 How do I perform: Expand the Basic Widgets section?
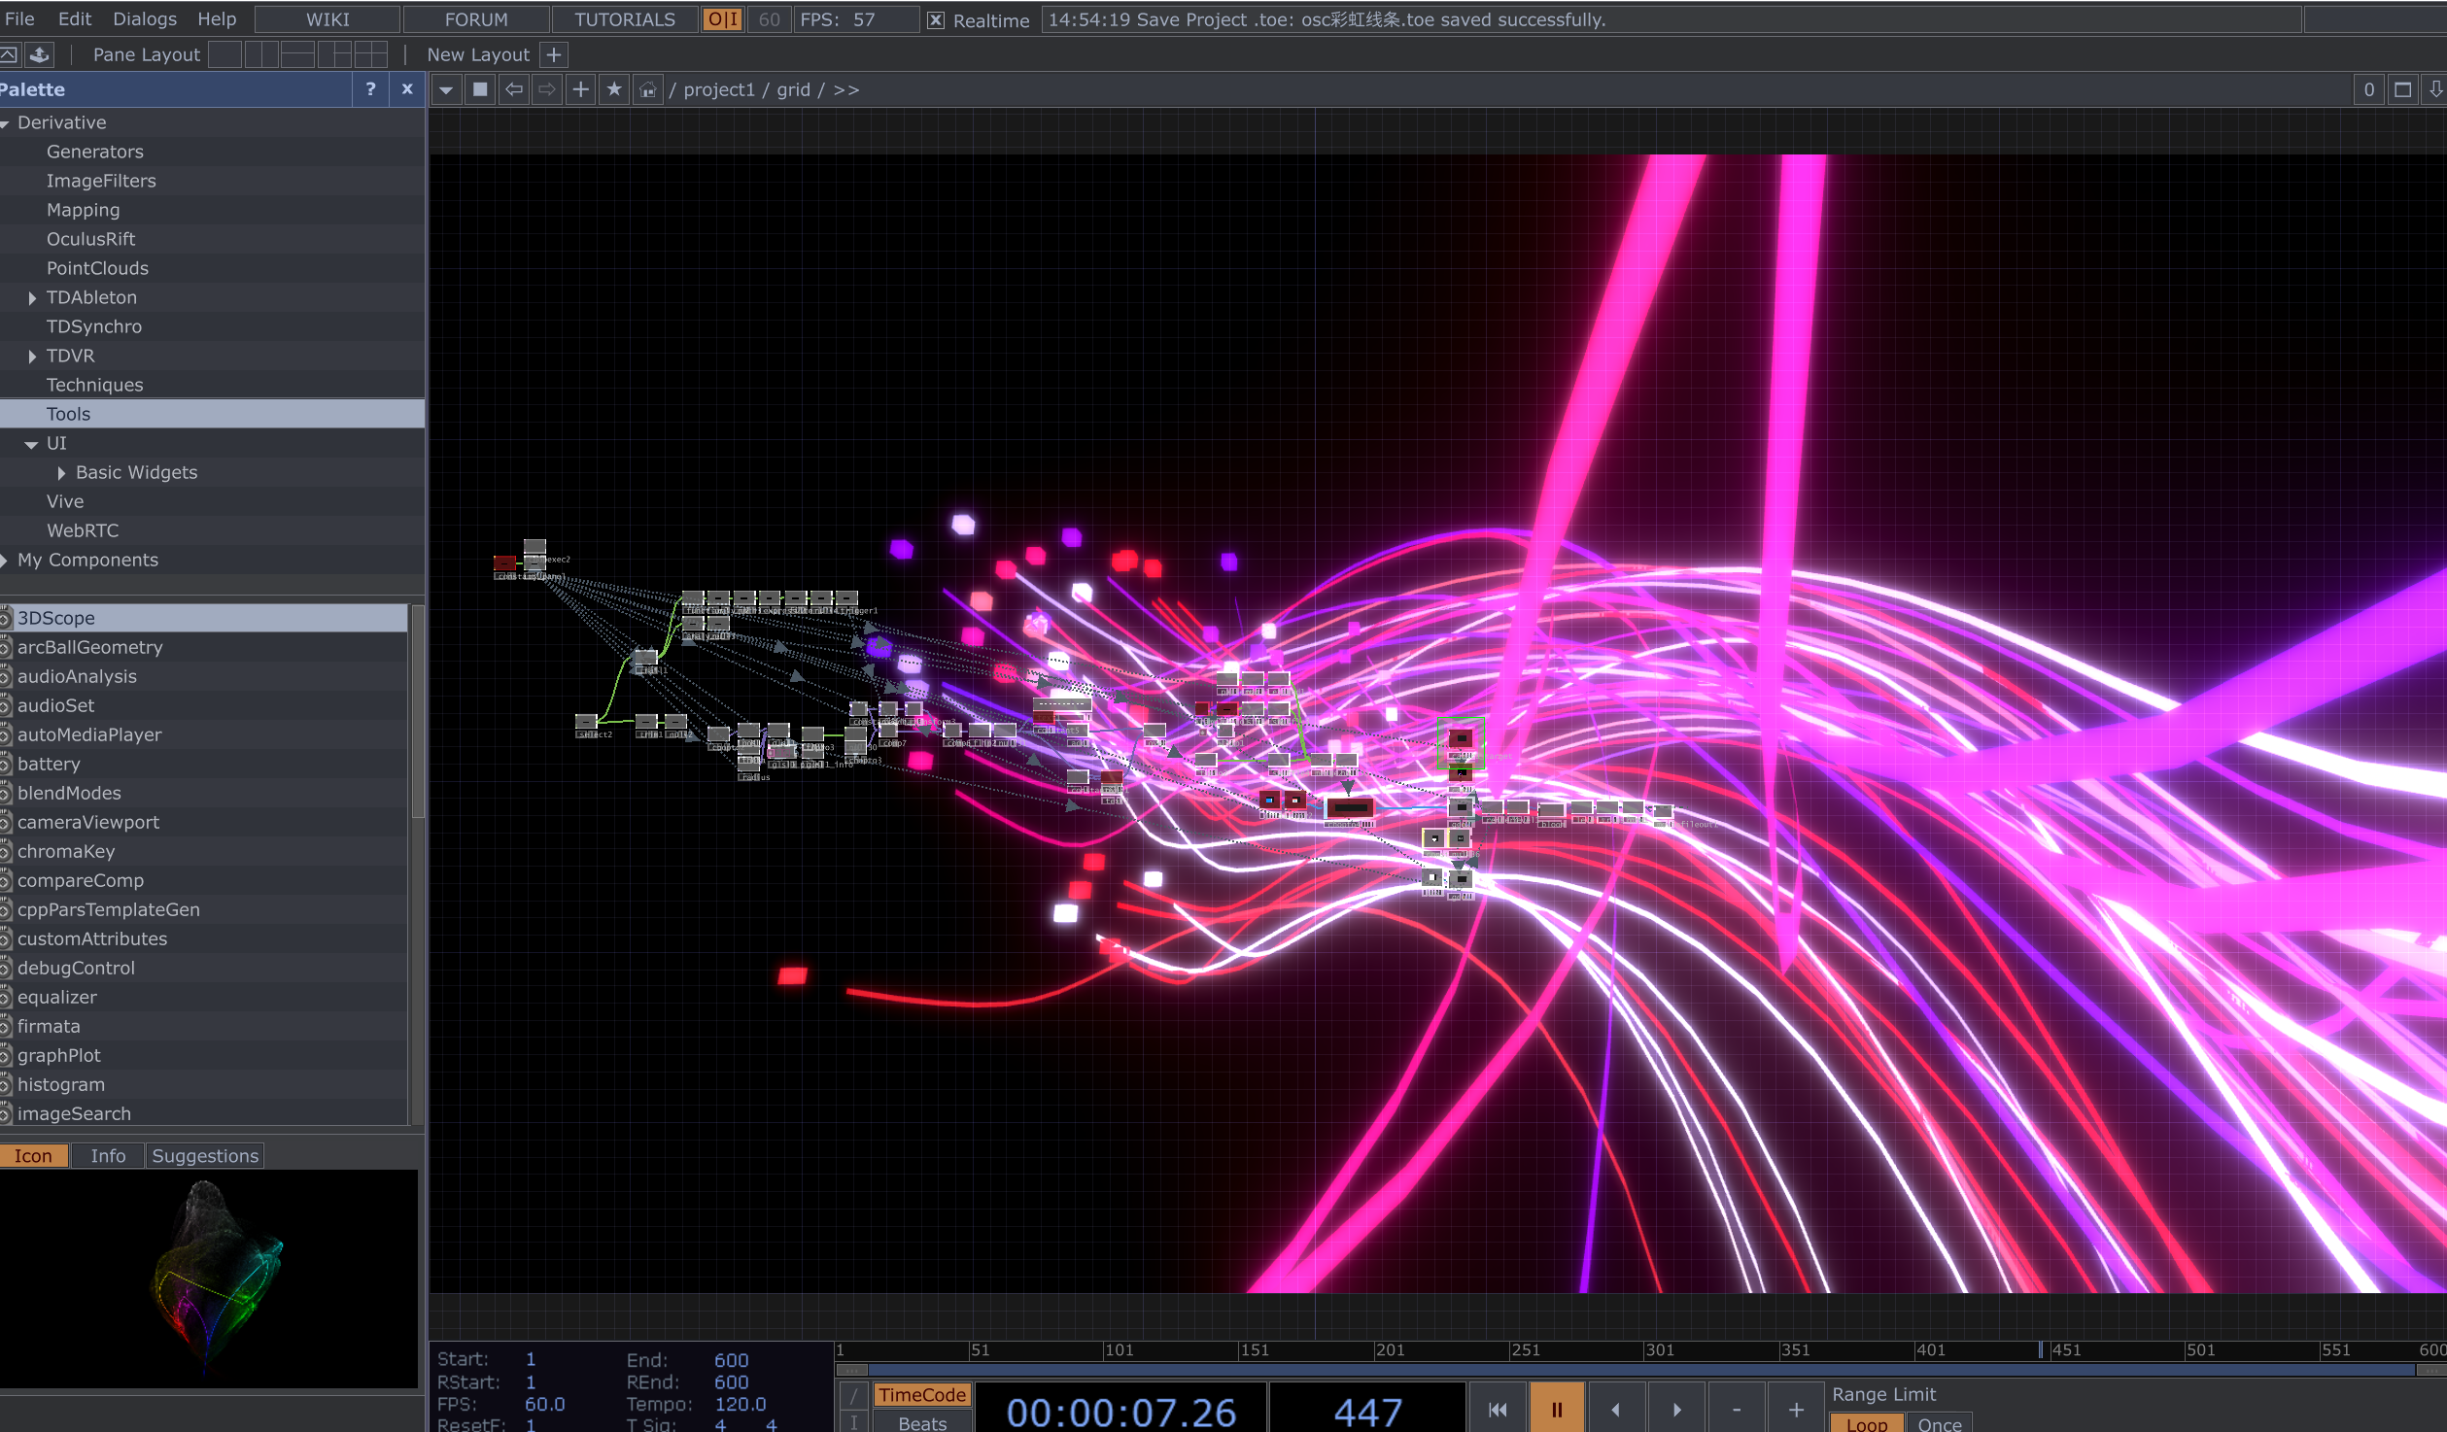point(62,472)
